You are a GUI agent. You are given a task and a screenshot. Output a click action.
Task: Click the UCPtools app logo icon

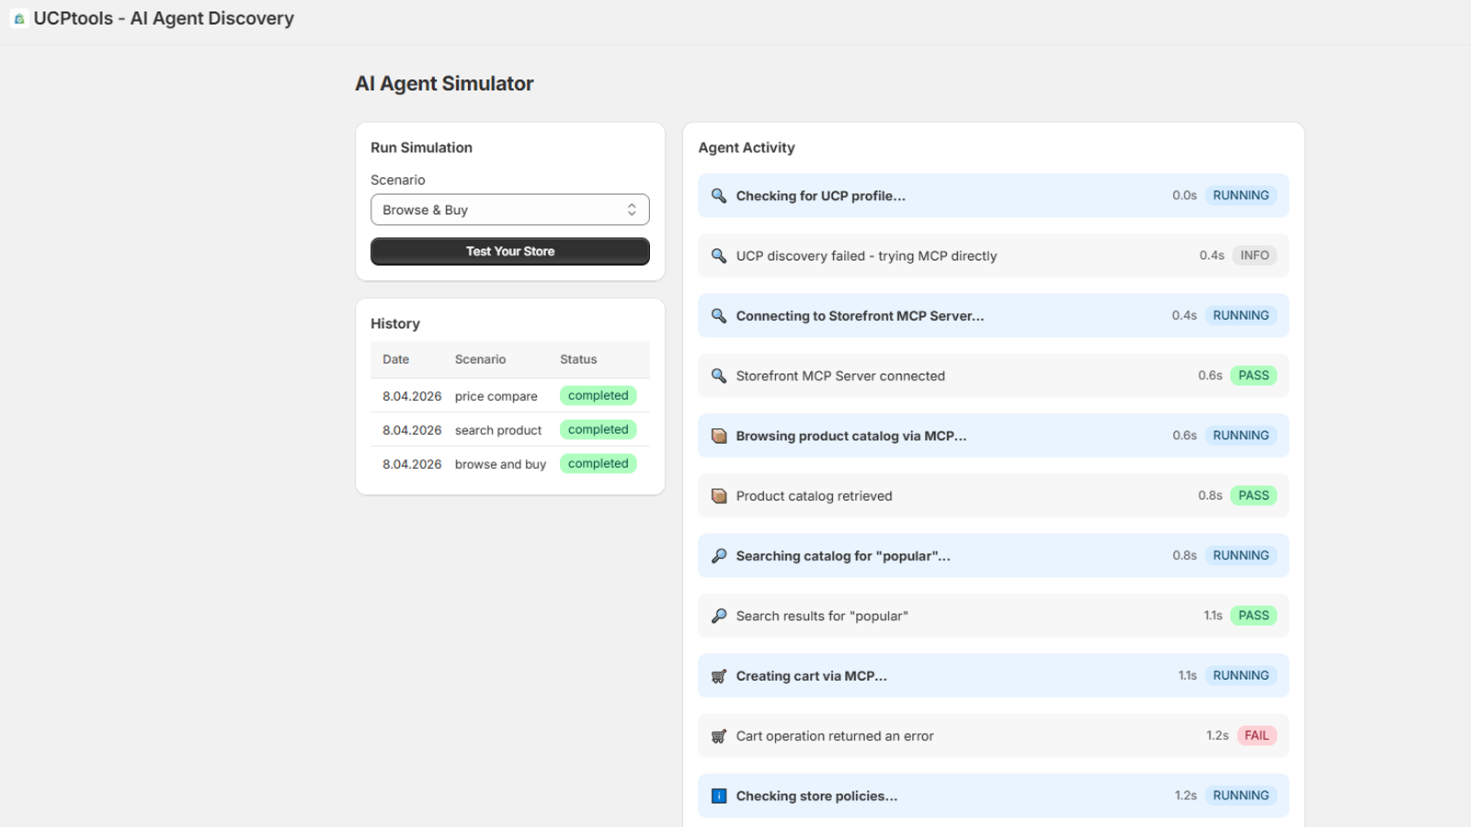pos(18,18)
